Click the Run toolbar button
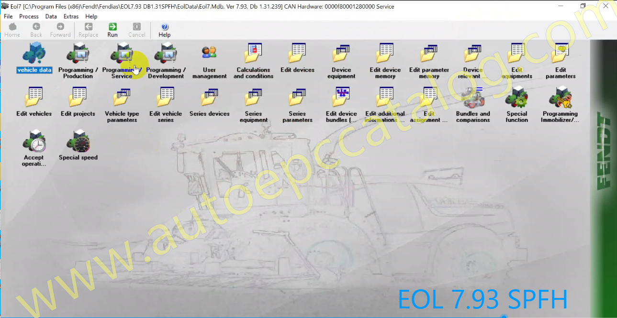Screen dimensions: 617x318 click(x=112, y=30)
